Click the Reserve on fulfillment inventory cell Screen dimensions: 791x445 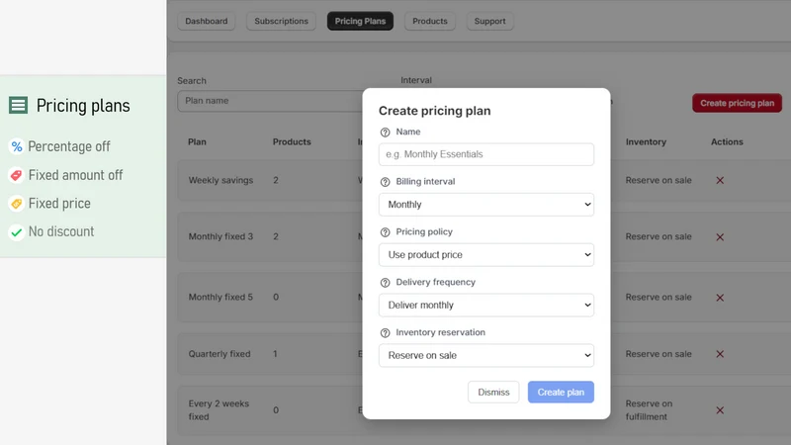pos(650,410)
